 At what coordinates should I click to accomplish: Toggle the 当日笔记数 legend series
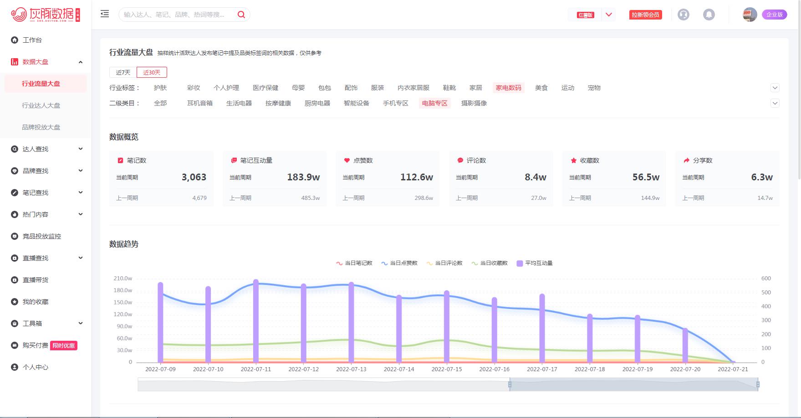tap(354, 263)
